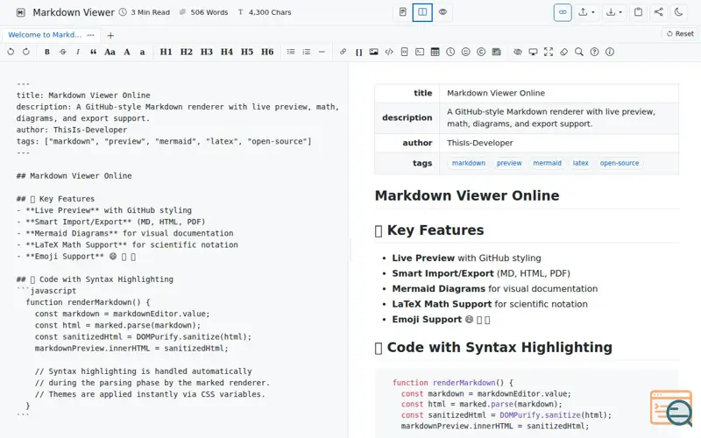Open the tab options three-dot menu
This screenshot has width=701, height=438.
tap(91, 35)
